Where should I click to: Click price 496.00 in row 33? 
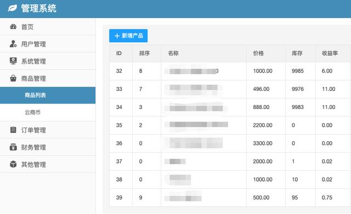pos(261,89)
